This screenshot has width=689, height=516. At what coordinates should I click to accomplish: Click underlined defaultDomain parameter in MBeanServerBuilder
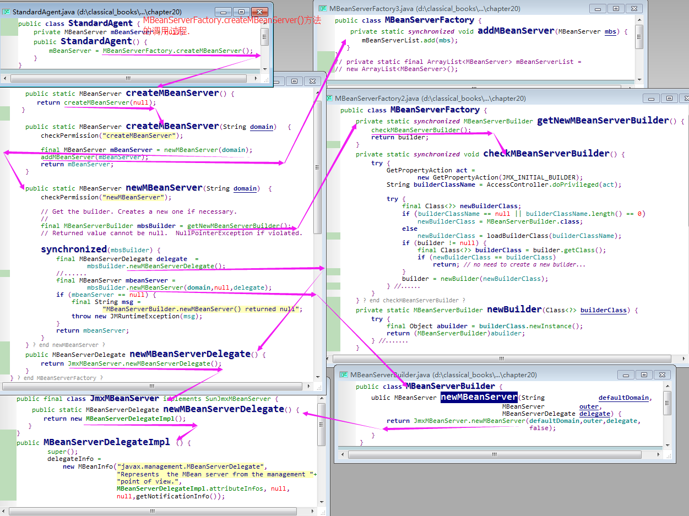coord(625,398)
